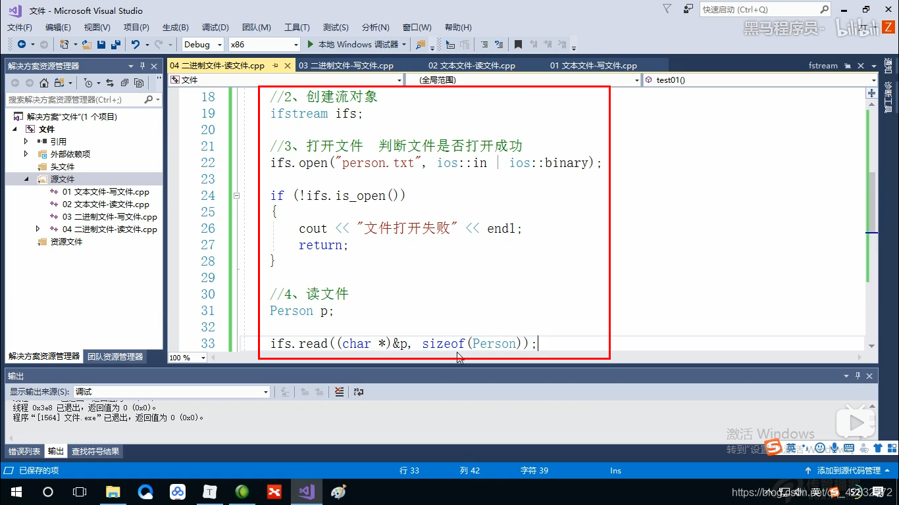
Task: Click 添加到源代码管理 in status bar
Action: (848, 470)
